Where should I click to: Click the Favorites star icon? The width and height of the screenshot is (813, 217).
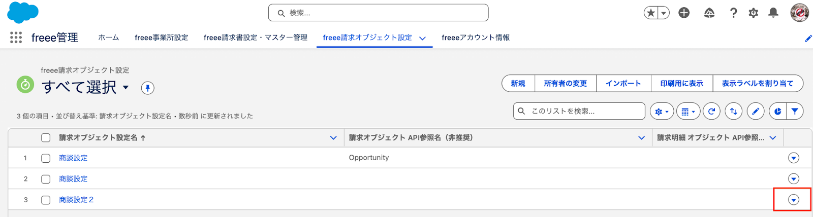(651, 13)
